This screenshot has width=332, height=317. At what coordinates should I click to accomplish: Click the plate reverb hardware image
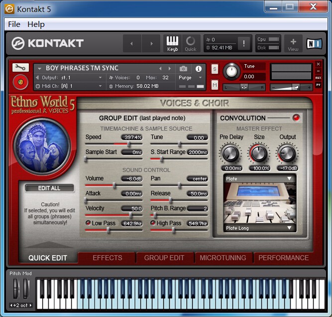(x=260, y=203)
